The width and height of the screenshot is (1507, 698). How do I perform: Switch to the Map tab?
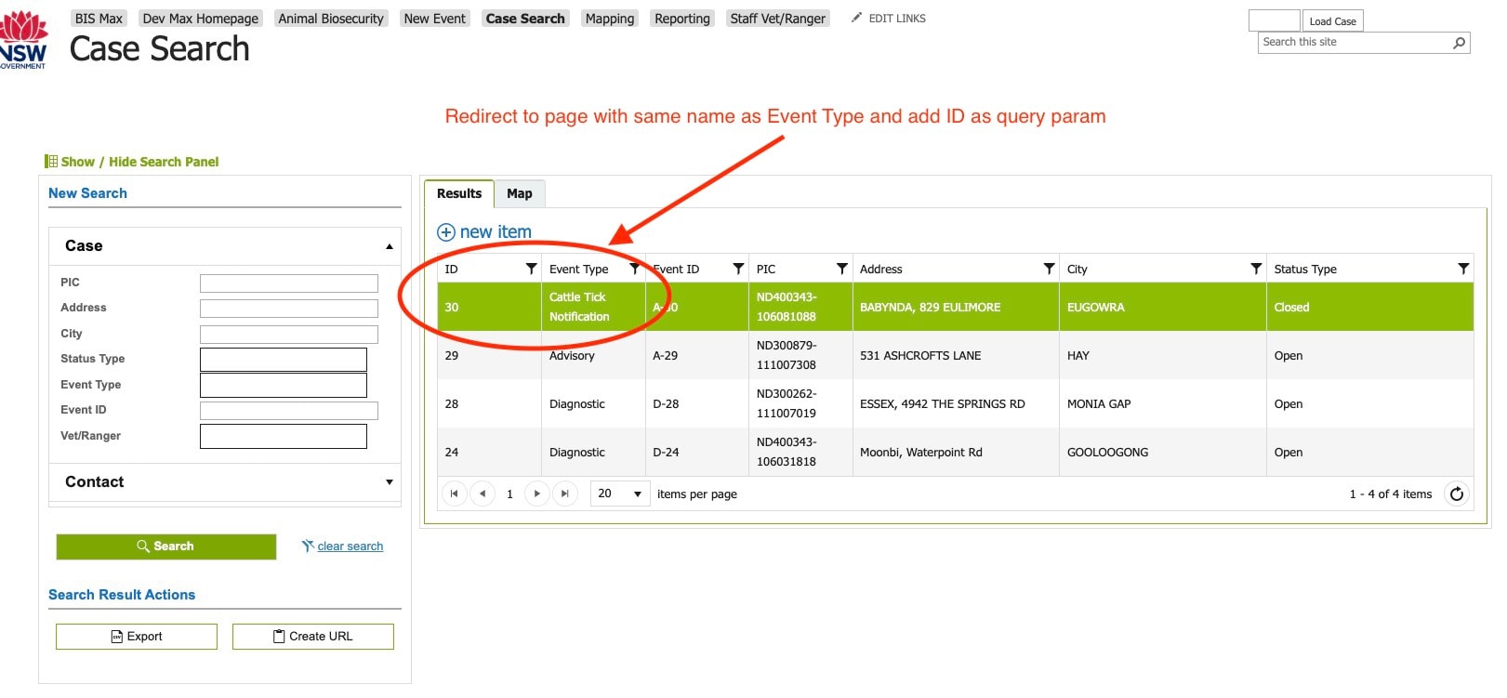tap(519, 193)
